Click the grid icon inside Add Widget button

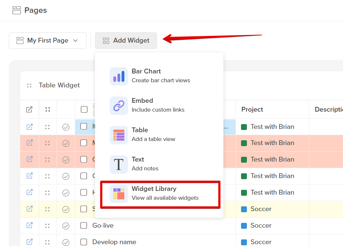point(106,40)
